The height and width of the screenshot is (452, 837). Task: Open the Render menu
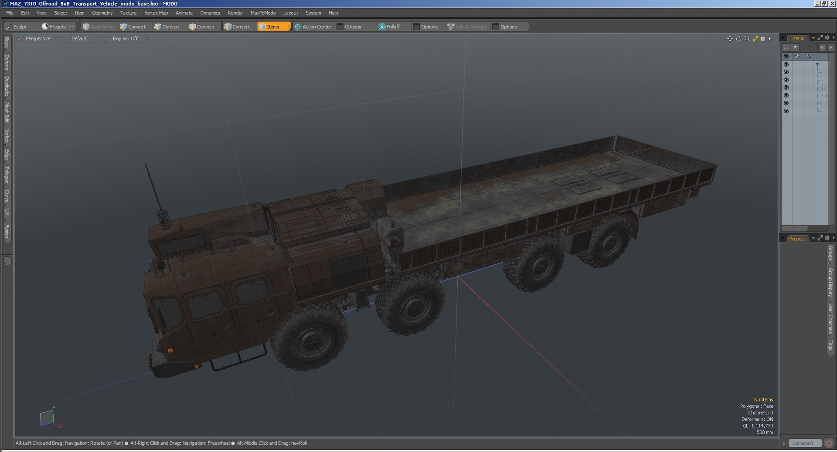click(x=235, y=13)
